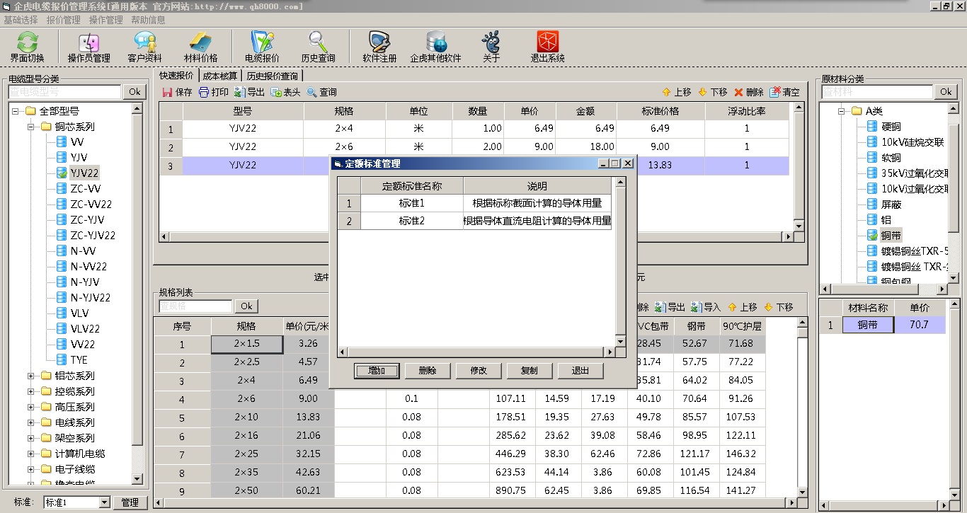
Task: Click the 查材料 search field
Action: (x=877, y=92)
